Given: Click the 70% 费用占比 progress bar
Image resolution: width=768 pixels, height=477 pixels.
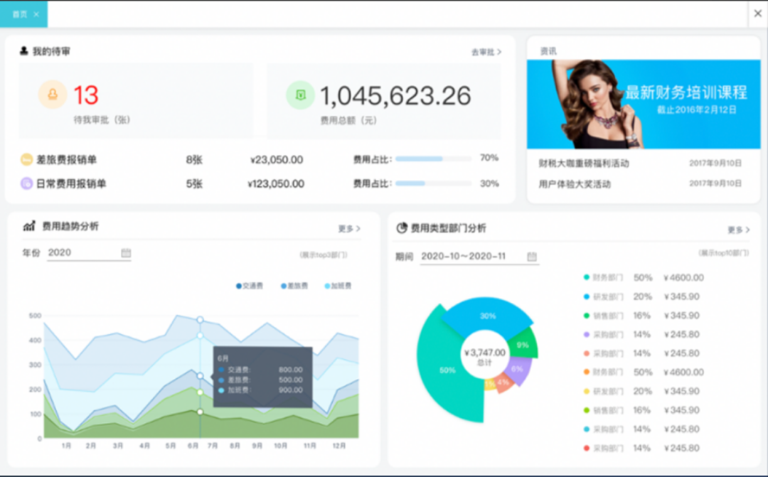Looking at the screenshot, I should (432, 159).
